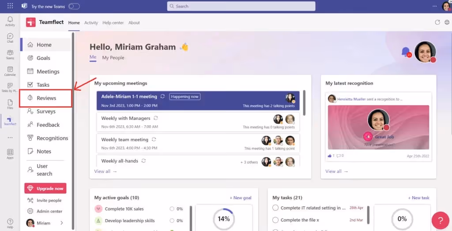Viewport: 452px width, 231px height.
Task: Open Tasks by Planner in the rail
Action: point(10,88)
